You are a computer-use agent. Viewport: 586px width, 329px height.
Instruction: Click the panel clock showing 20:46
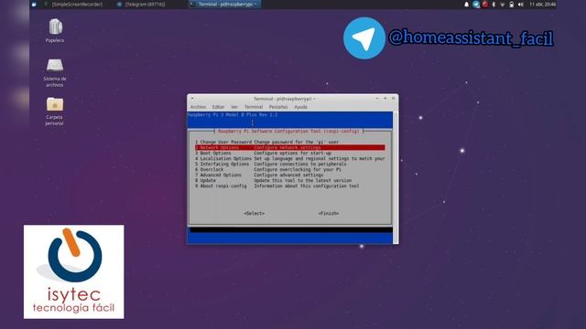click(x=542, y=5)
